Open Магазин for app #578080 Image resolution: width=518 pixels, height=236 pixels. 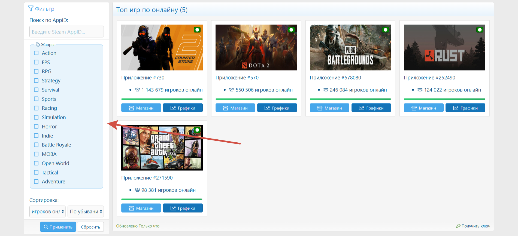(x=329, y=108)
